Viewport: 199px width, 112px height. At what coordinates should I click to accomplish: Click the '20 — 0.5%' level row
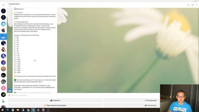click(17, 72)
